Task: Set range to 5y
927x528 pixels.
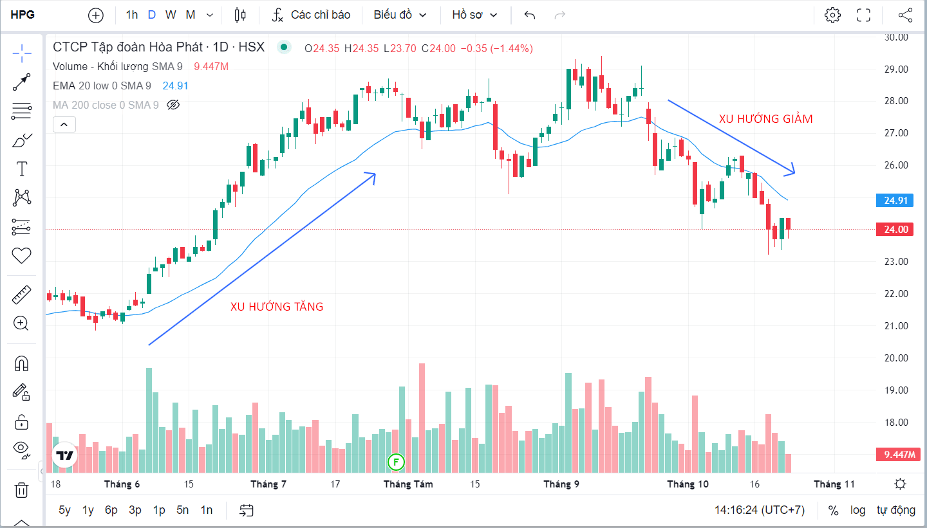Action: tap(64, 511)
